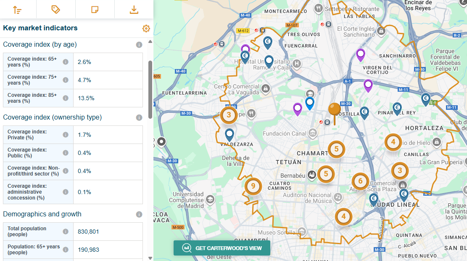Open cluster marker 6 near Arturo Soria Plaza

[361, 181]
